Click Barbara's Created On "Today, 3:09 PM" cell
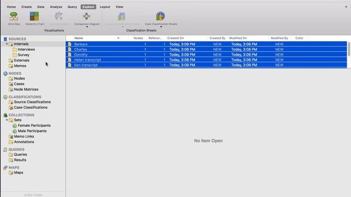The width and height of the screenshot is (351, 197). coord(182,44)
